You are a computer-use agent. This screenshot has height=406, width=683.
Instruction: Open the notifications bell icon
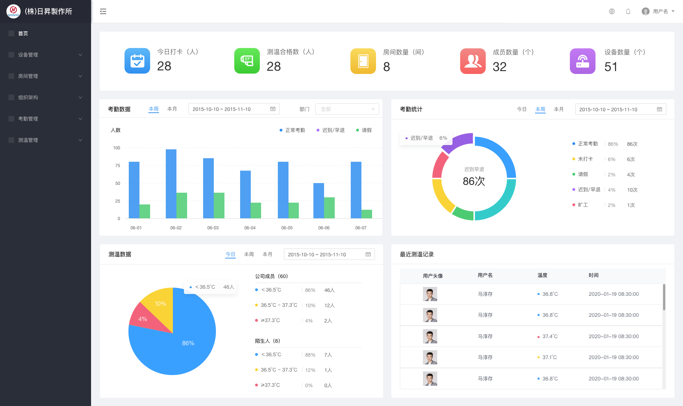628,11
